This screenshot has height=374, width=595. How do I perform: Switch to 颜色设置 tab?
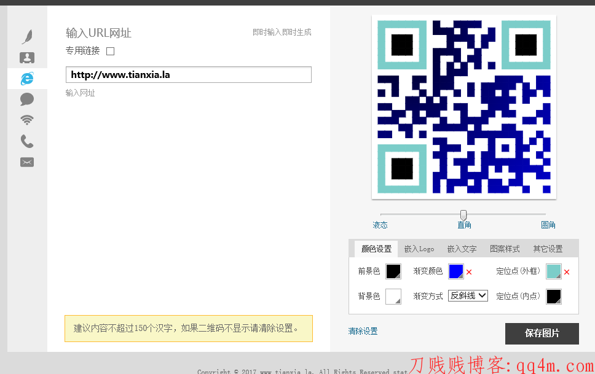point(376,249)
